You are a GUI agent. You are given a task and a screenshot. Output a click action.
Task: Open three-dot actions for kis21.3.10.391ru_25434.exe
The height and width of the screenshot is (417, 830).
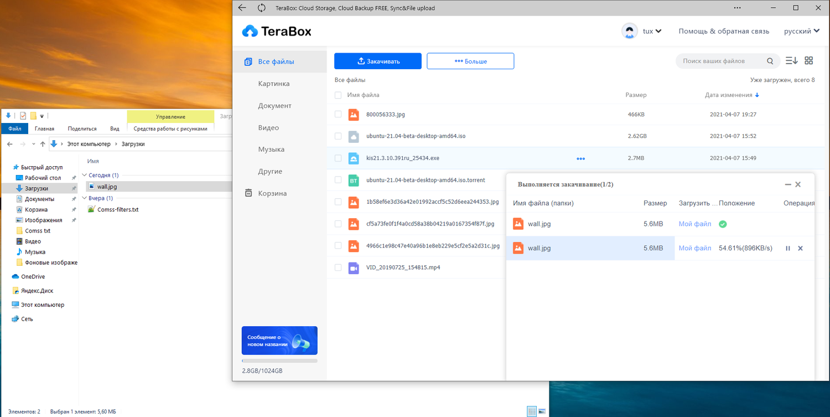(580, 158)
